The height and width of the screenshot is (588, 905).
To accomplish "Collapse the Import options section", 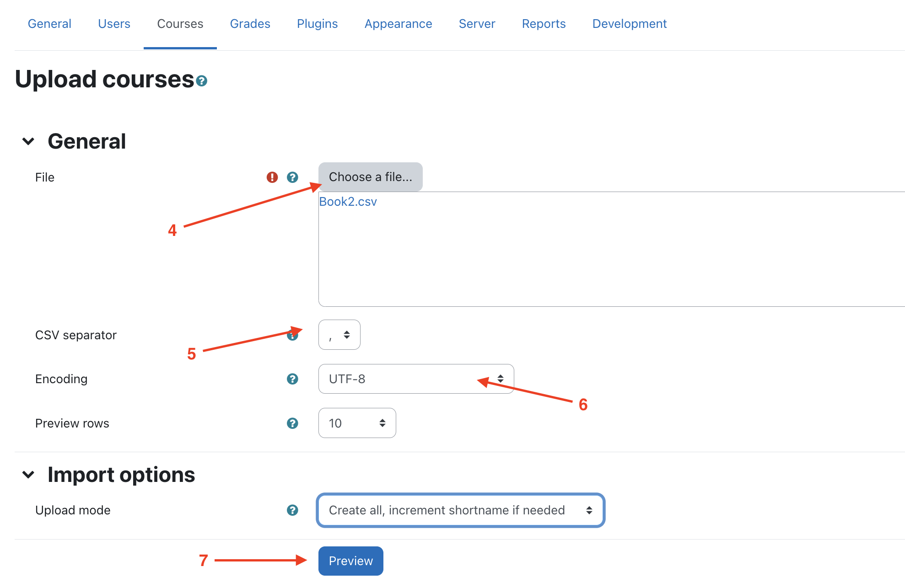I will [x=28, y=475].
